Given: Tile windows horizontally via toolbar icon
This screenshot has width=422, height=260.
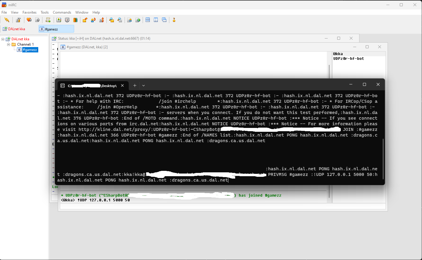Looking at the screenshot, I should click(148, 20).
